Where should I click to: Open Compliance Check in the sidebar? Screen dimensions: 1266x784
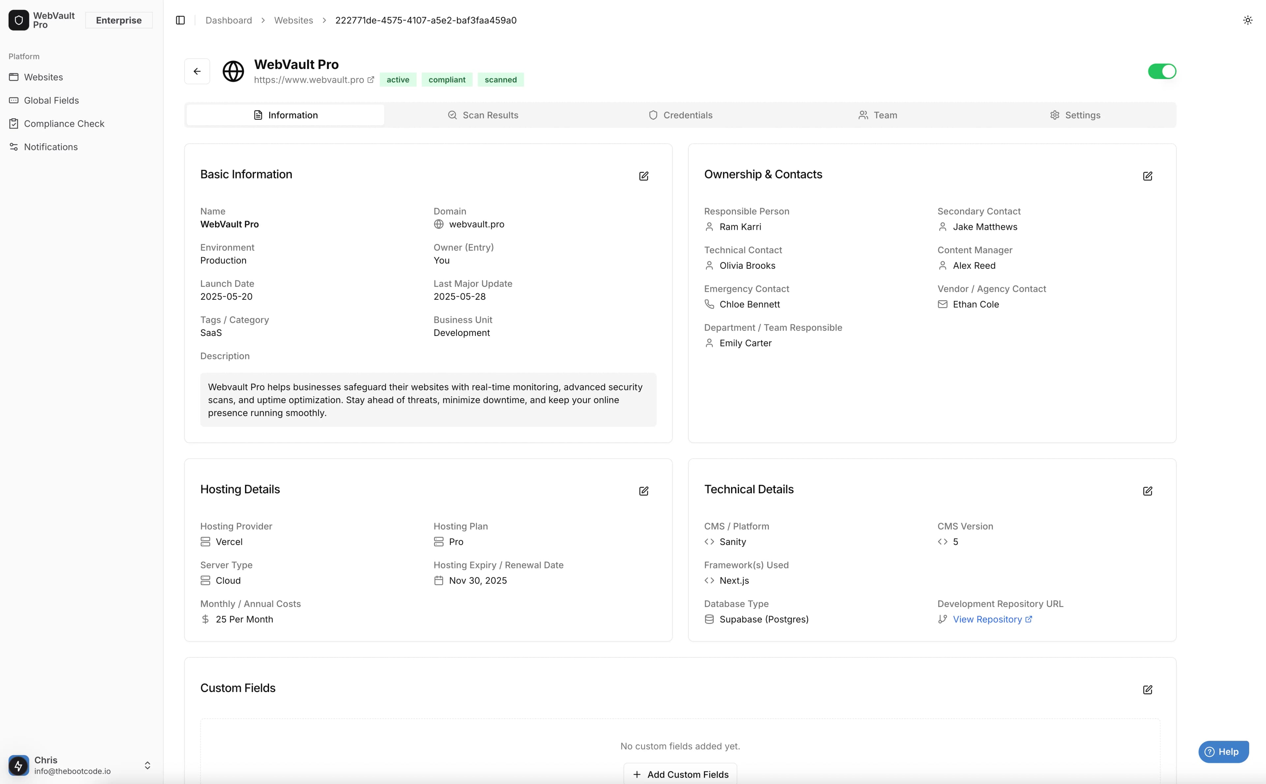81,124
